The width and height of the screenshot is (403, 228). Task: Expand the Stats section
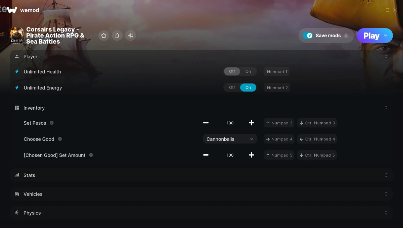pos(201,175)
